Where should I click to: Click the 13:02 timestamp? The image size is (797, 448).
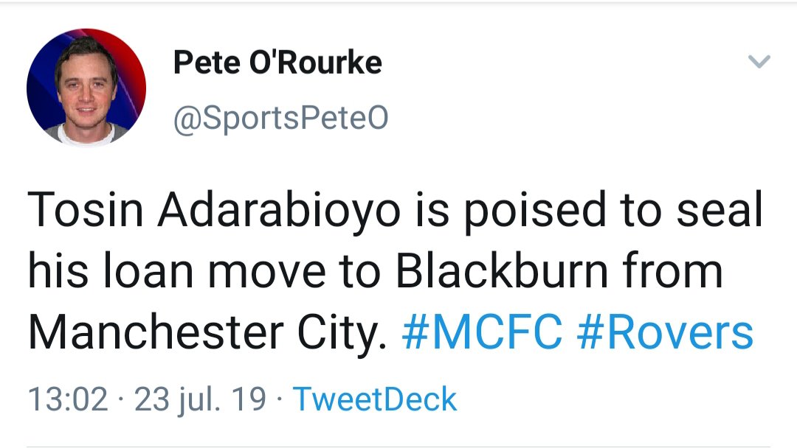coord(67,399)
